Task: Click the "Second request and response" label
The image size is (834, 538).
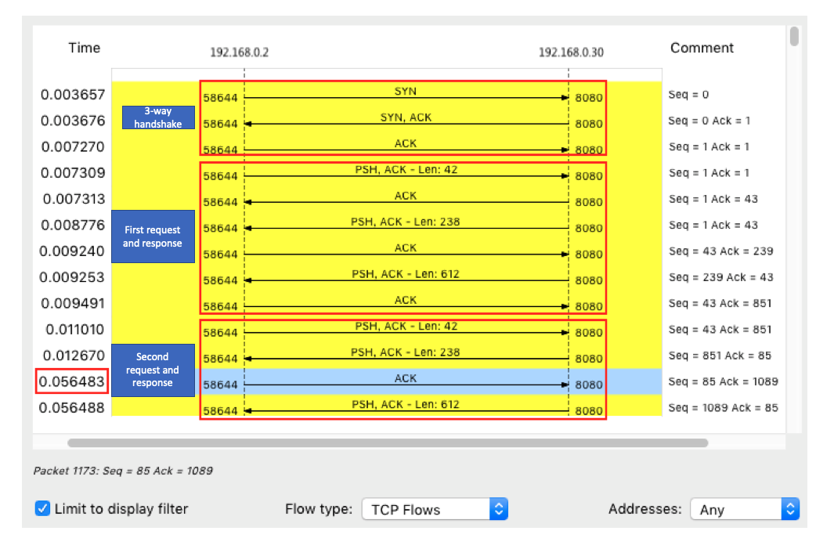Action: [x=153, y=370]
